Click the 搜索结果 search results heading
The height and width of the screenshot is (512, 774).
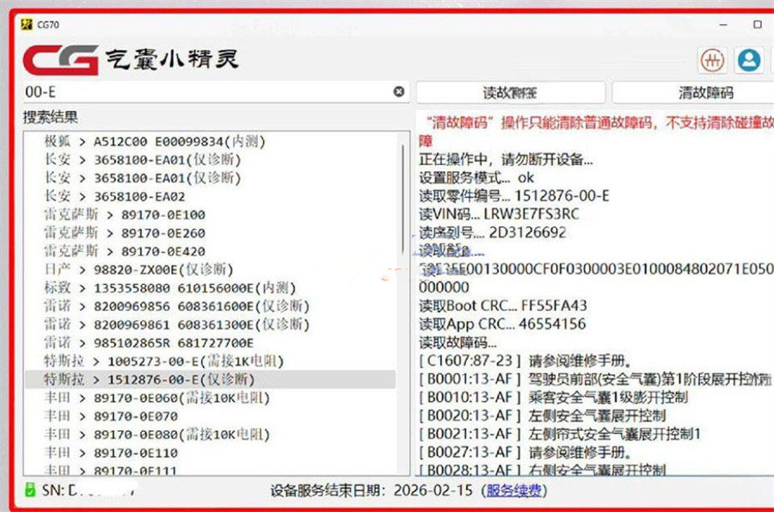[x=51, y=117]
